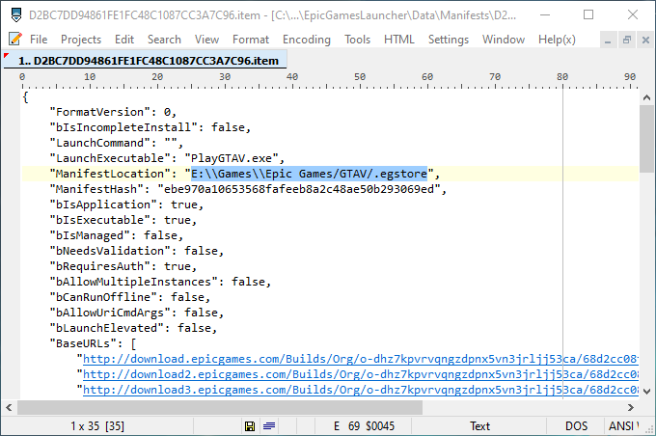Click the "BaseURLs": [ line
Viewport: 656px width, 436px height.
pyautogui.click(x=93, y=343)
